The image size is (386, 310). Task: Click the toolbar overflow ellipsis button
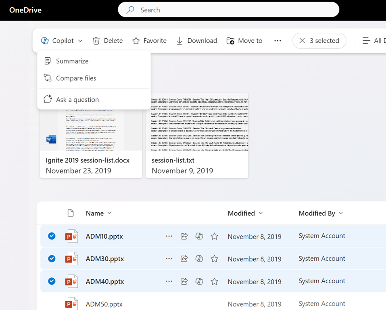click(278, 41)
